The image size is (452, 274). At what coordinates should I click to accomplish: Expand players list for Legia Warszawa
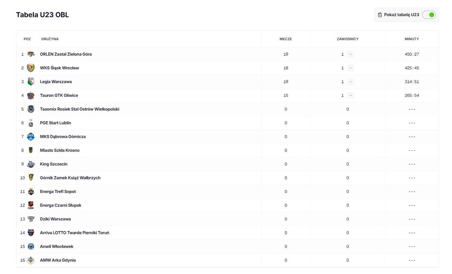pyautogui.click(x=351, y=82)
